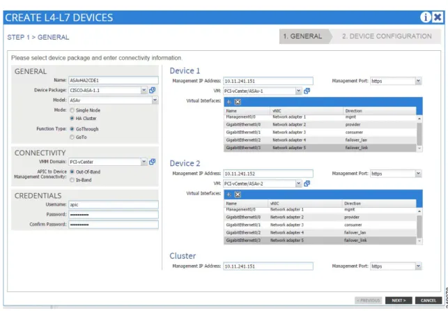
Task: Select GigabitEthernet0/2 row in Device 1
Action: point(320,140)
